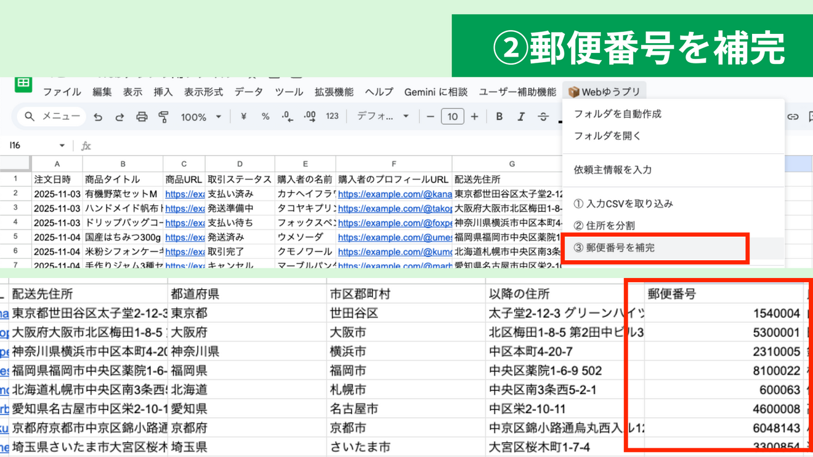Toggle bold formatting
The height and width of the screenshot is (457, 813).
pyautogui.click(x=499, y=116)
